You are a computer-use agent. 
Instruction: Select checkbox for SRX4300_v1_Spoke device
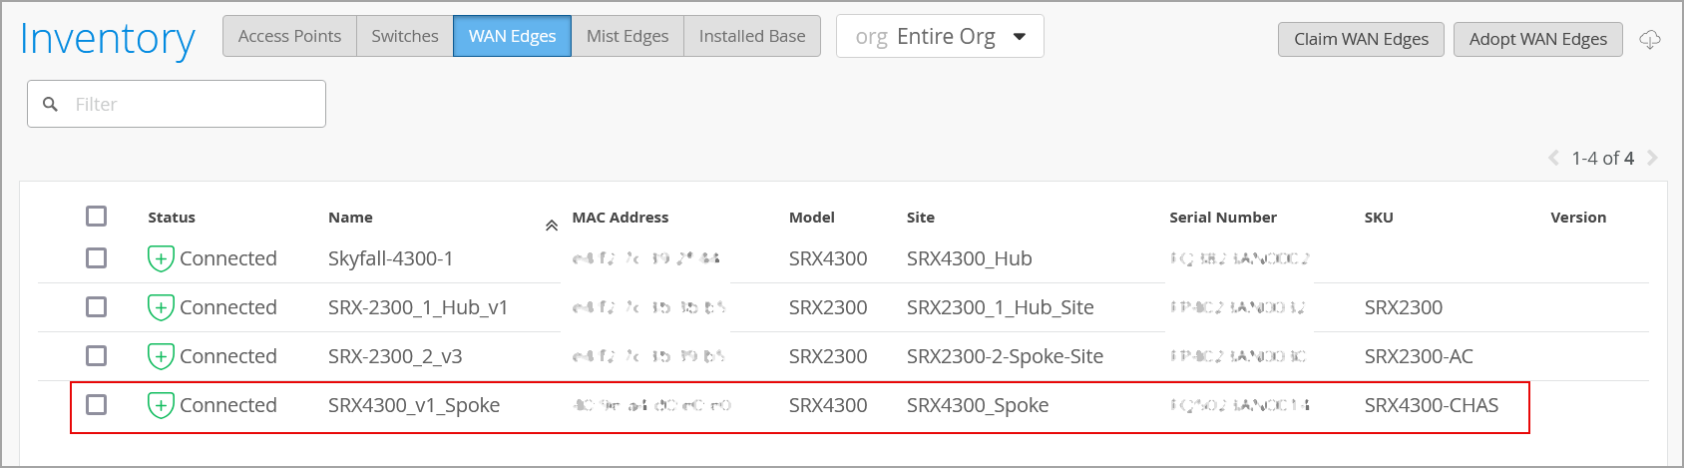(x=96, y=405)
